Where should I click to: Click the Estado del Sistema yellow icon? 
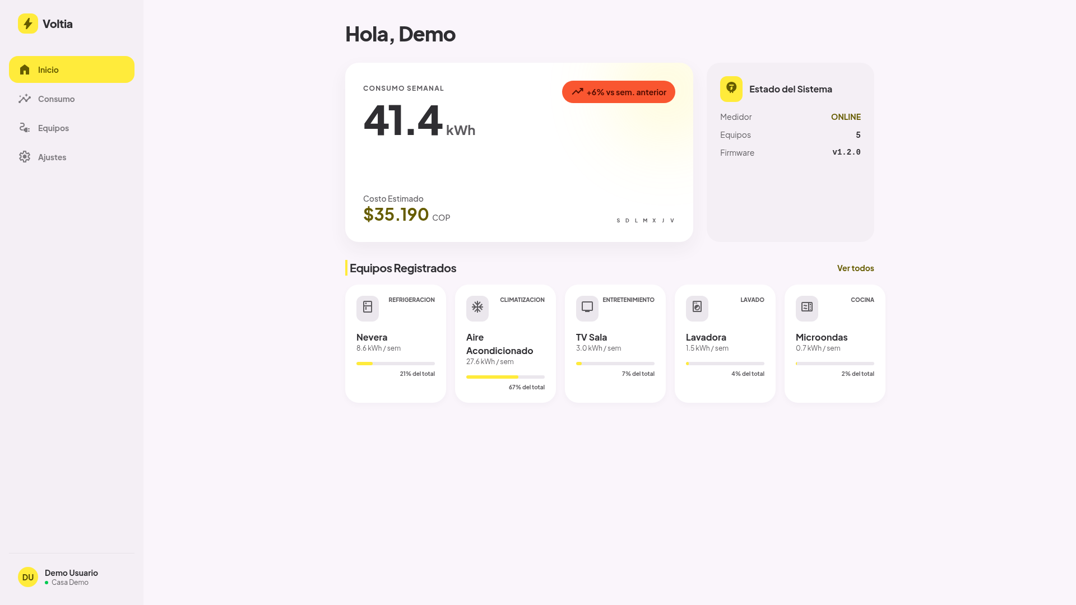[731, 89]
